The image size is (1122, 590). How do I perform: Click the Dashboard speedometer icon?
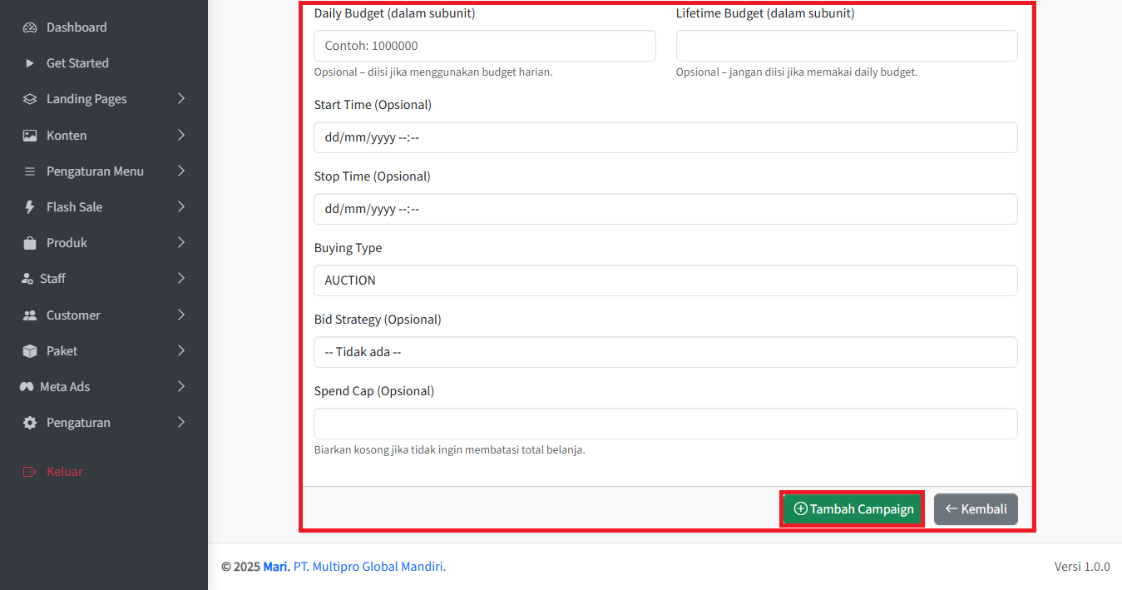click(x=30, y=27)
